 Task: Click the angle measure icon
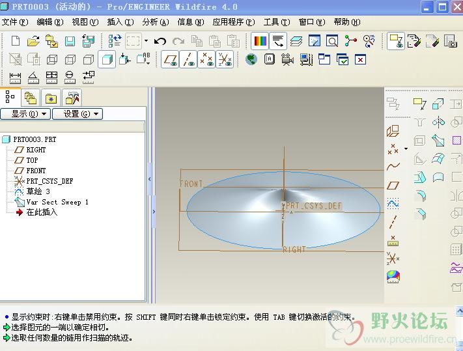click(33, 78)
